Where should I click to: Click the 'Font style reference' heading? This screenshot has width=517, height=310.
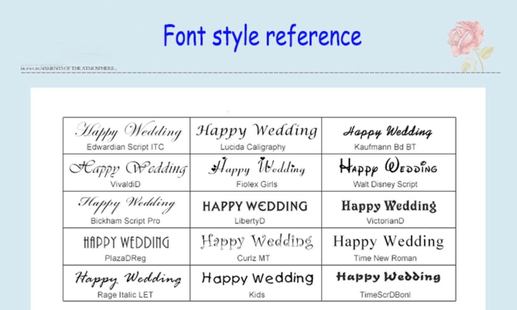tap(262, 36)
